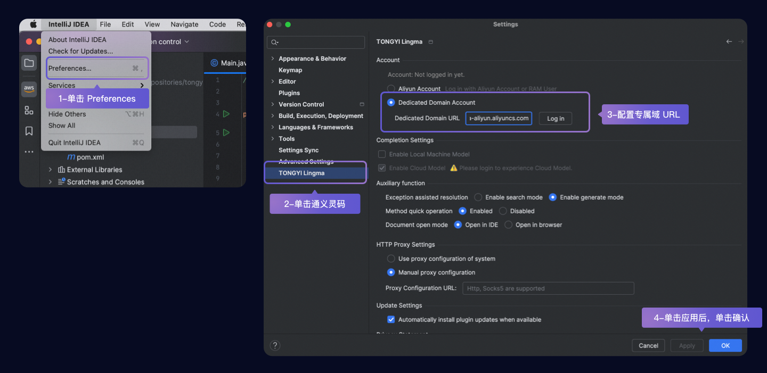Viewport: 767px width, 373px height.
Task: Open the Structure tool window icon
Action: [x=29, y=110]
